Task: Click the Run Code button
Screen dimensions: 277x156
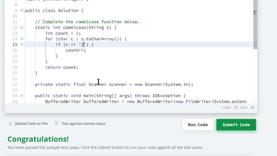Action: tap(198, 125)
